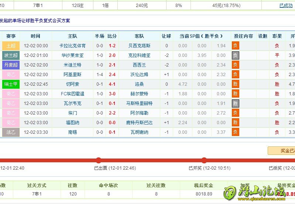Viewport: 295px width, 204px height.
Task: Click gray 胜 bet badge in 瓦尔韦克 row
Action: pyautogui.click(x=235, y=103)
